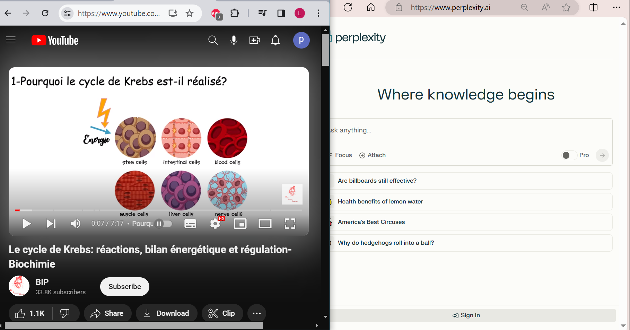The height and width of the screenshot is (330, 630).
Task: Seek on the video progress bar
Action: click(x=159, y=210)
